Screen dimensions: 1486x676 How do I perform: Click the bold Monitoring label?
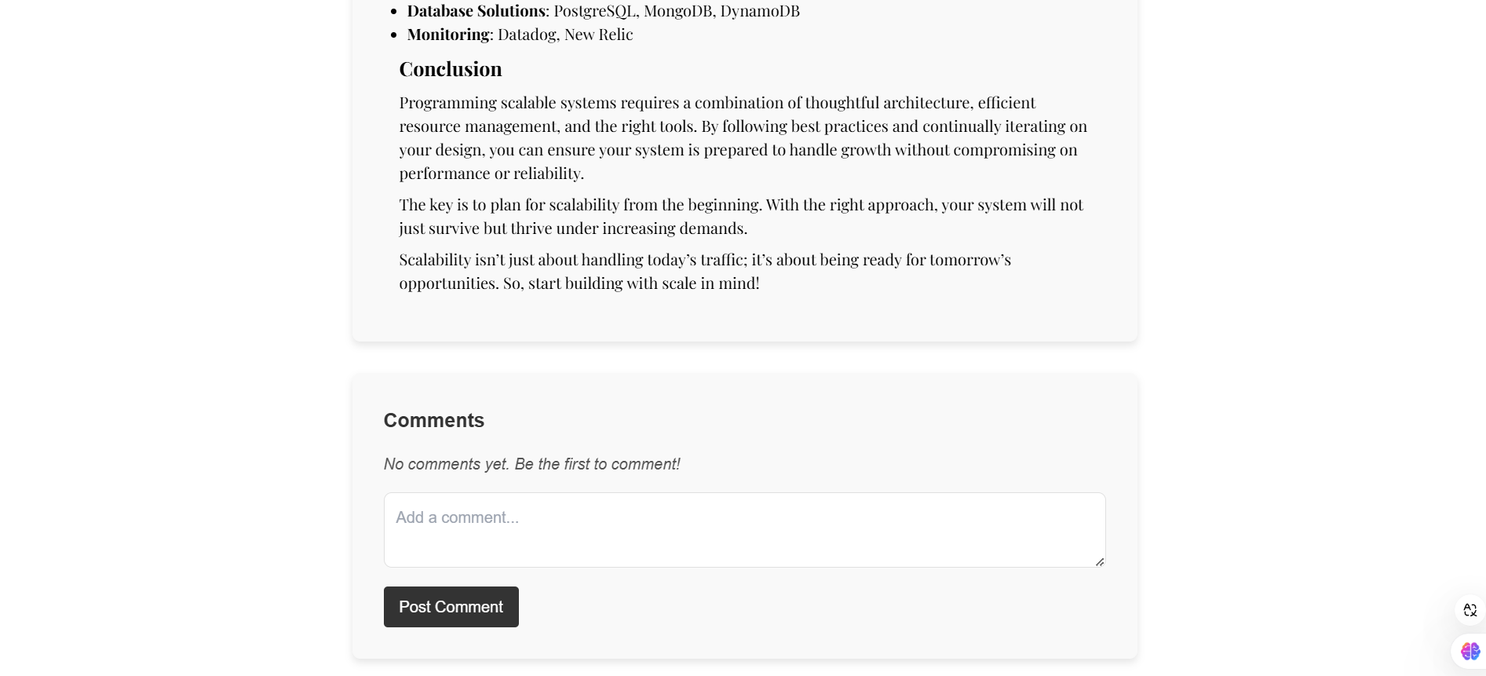click(x=447, y=35)
